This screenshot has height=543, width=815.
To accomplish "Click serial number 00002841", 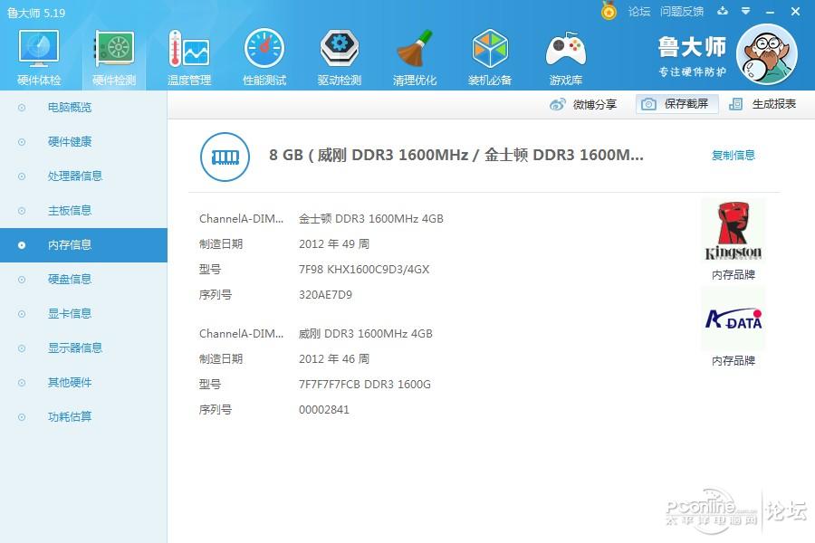I will (x=324, y=410).
